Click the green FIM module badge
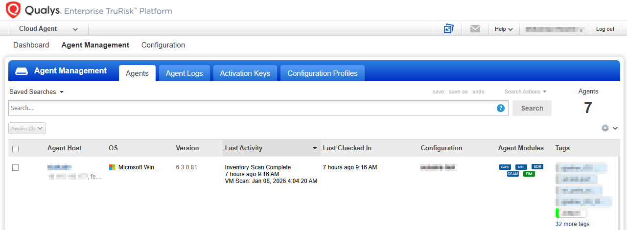Image resolution: width=627 pixels, height=230 pixels. click(529, 174)
